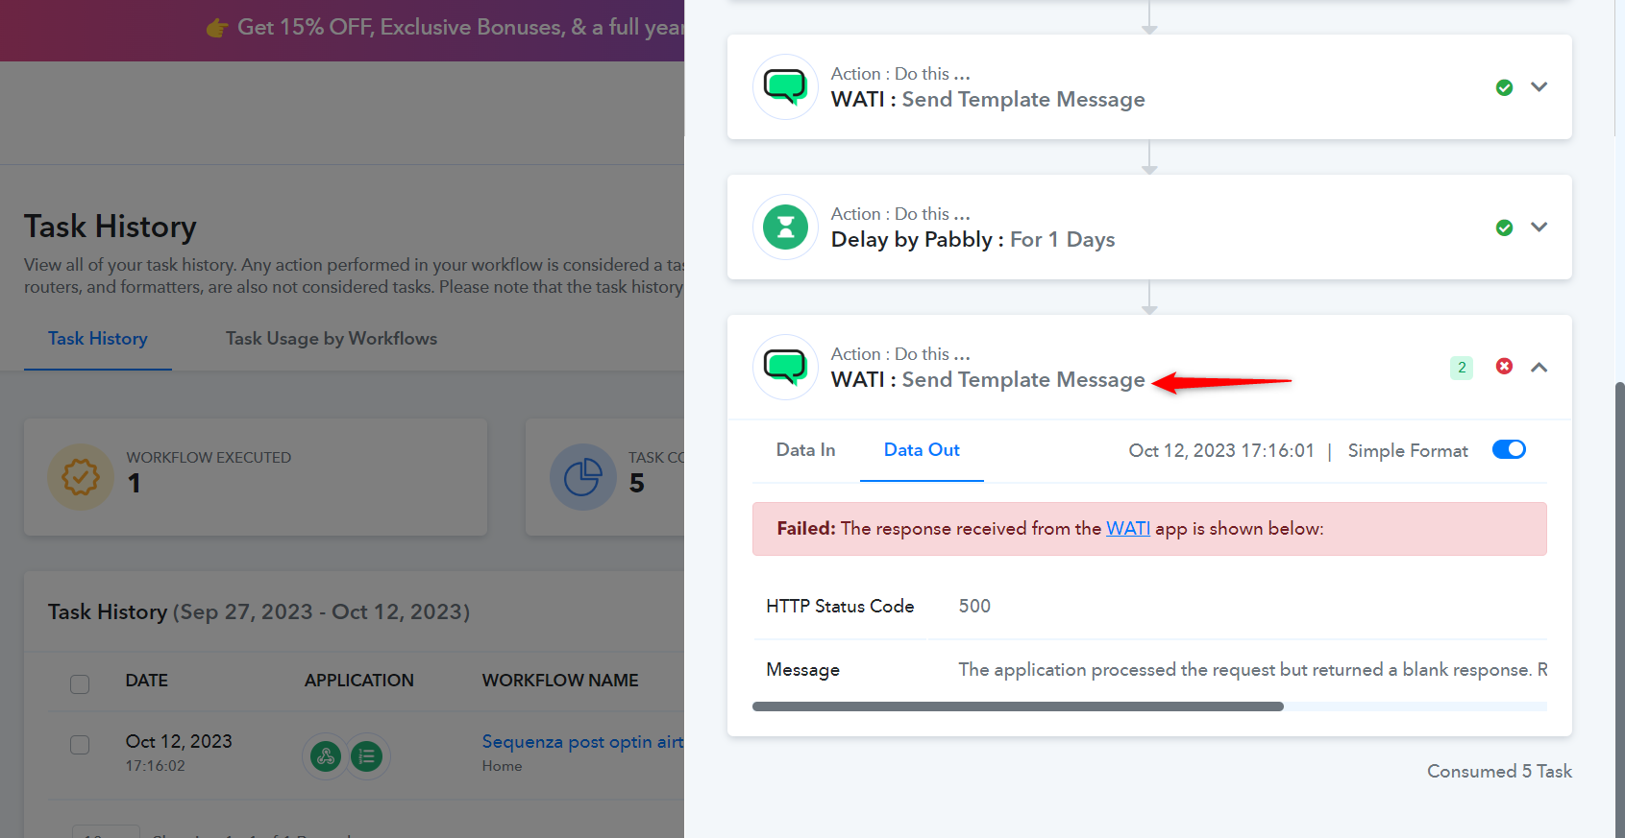1625x838 pixels.
Task: Click the Workflow Executed count 1
Action: (x=135, y=483)
